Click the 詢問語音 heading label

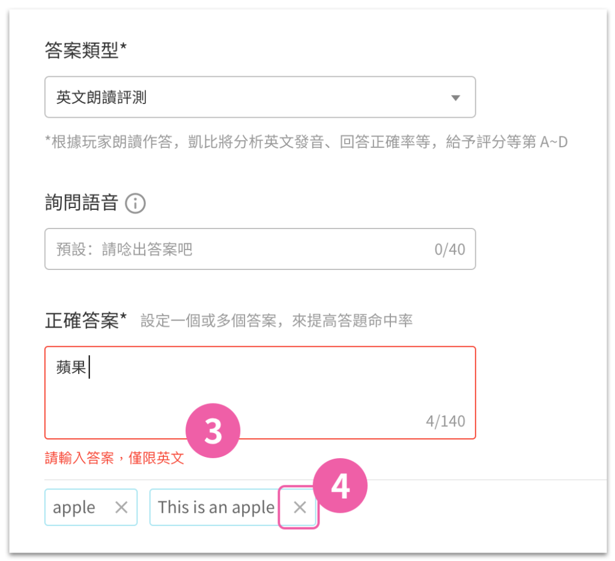pos(82,203)
